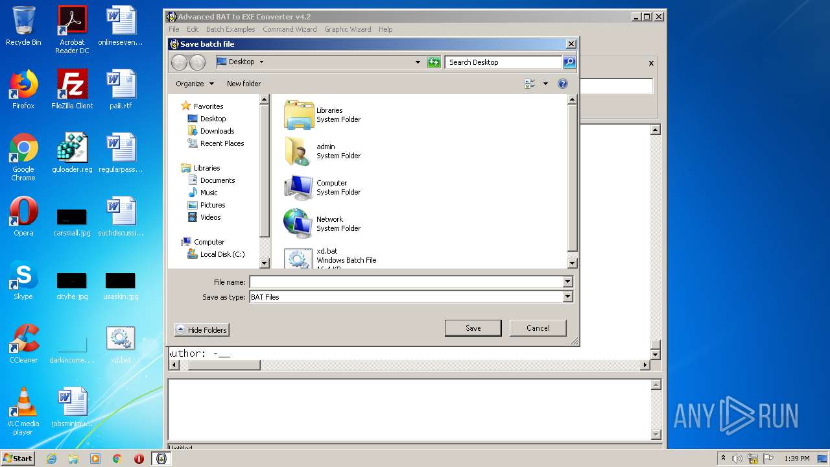Click the Cancel button in Save dialog
830x467 pixels.
[538, 328]
